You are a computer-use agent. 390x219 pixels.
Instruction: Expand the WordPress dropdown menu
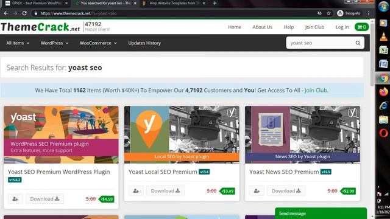[x=54, y=43]
